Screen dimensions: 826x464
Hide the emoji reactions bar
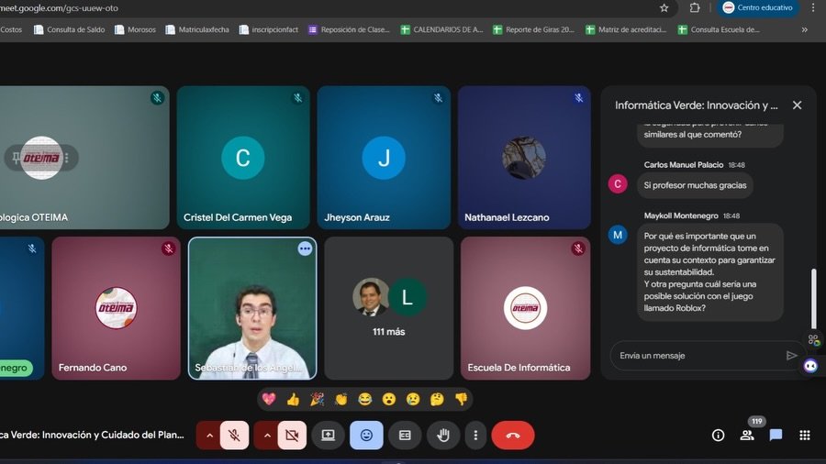(366, 436)
